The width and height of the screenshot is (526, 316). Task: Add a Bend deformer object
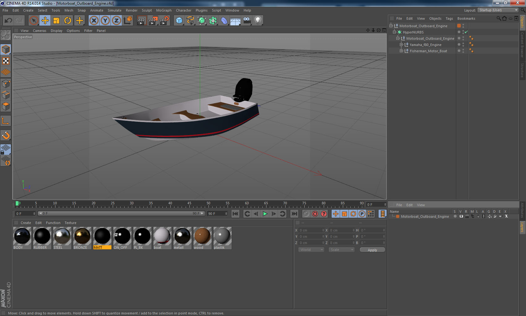[x=224, y=21]
